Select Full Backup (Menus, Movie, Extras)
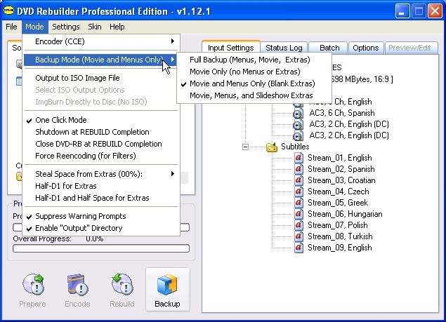This screenshot has height=322, width=446. 254,60
